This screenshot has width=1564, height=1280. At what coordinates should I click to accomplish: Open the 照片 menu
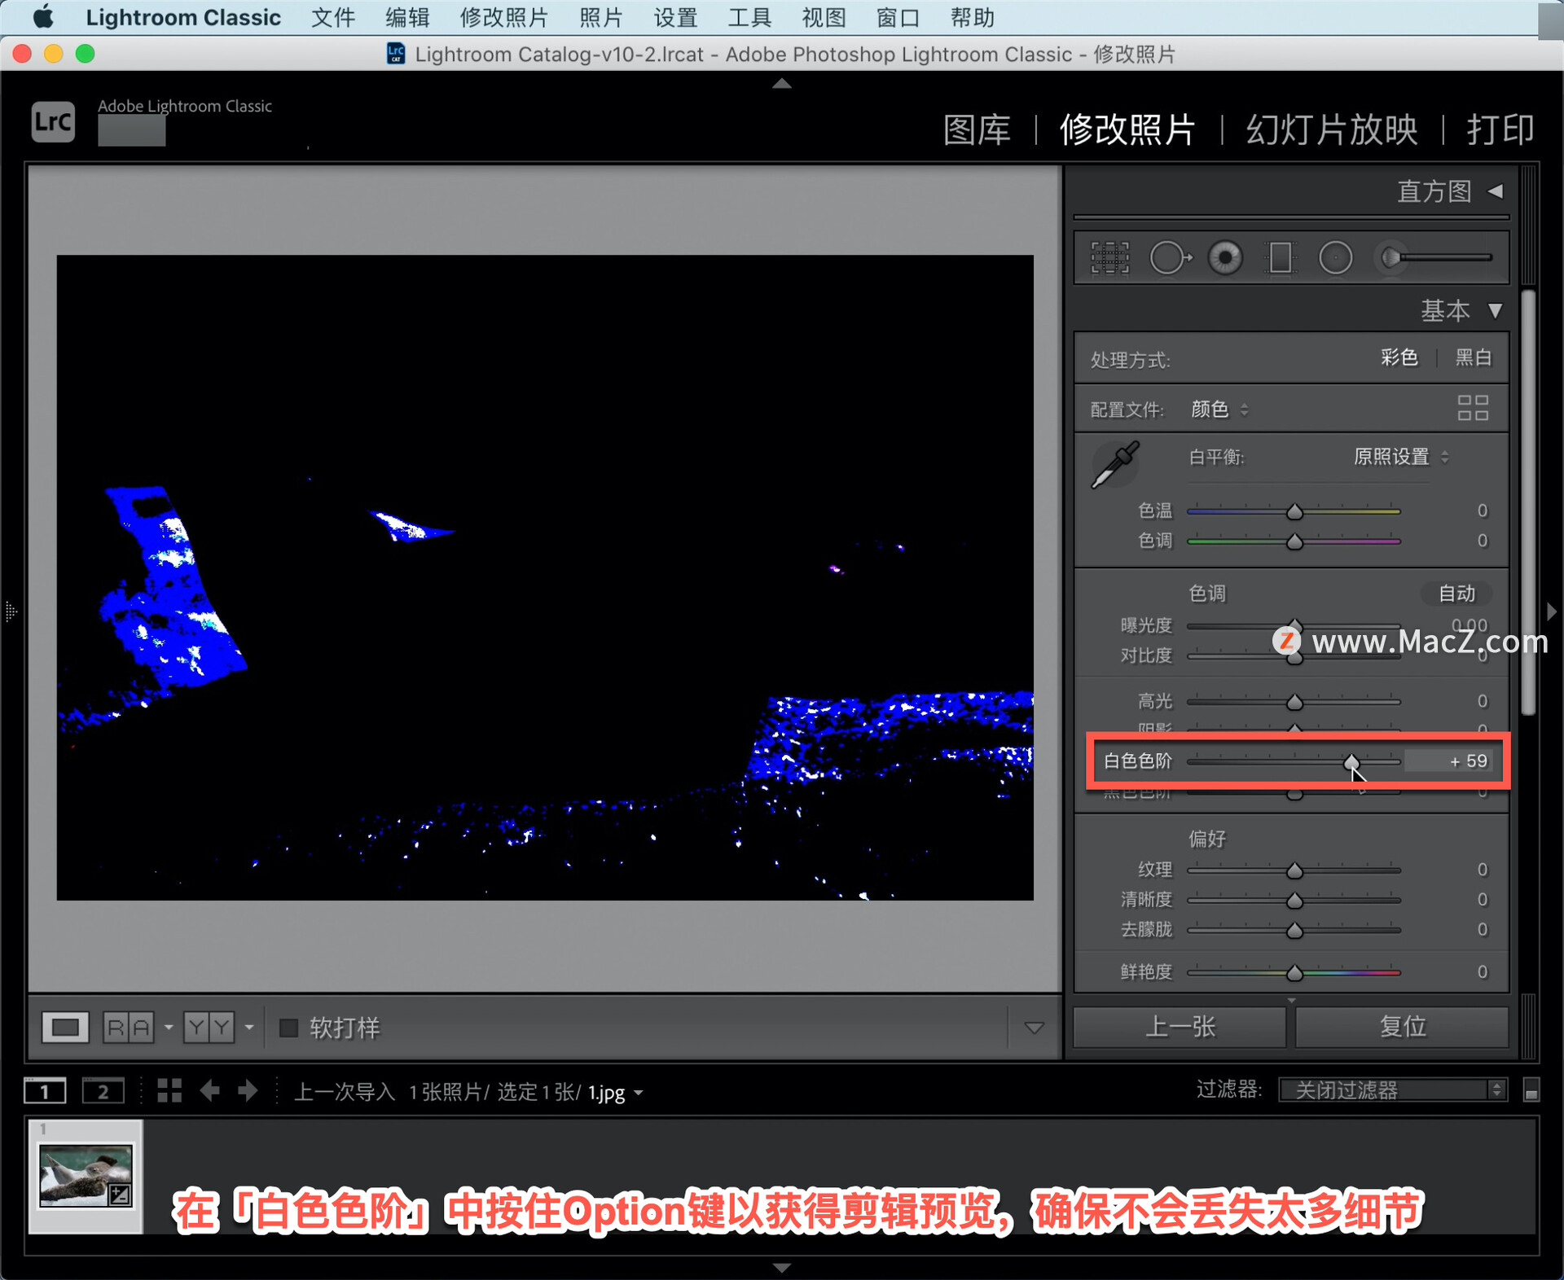pos(601,17)
